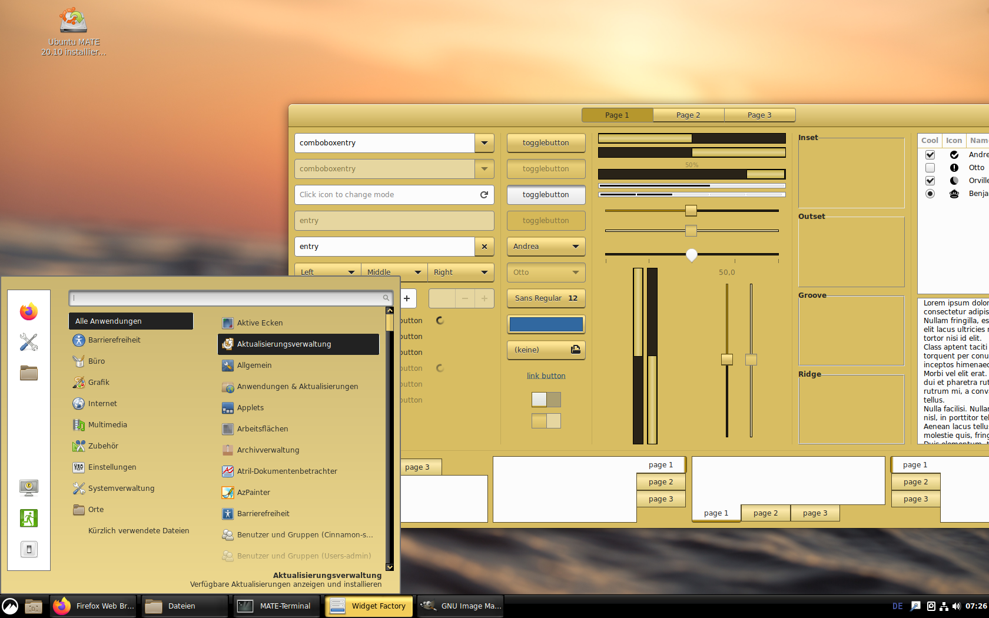Switch to GNU Image Manipulation Program in taskbar
This screenshot has width=989, height=618.
[x=460, y=606]
